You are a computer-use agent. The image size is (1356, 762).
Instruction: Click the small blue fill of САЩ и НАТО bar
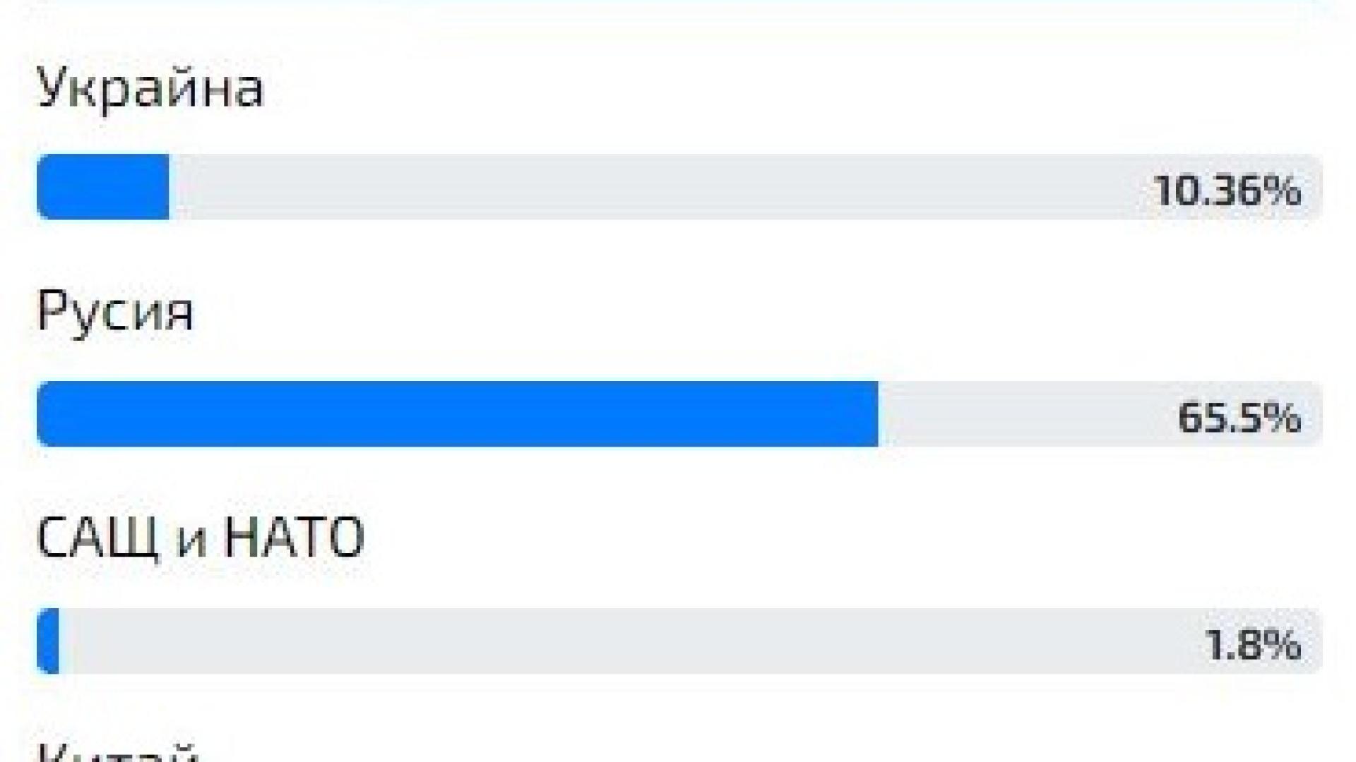coord(49,641)
